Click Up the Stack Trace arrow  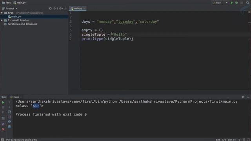coord(9,103)
